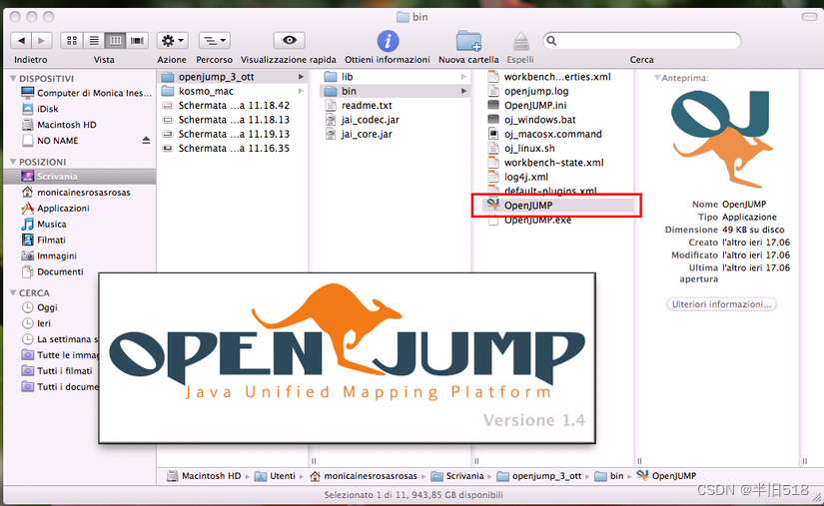Go back with the Indietro arrow
This screenshot has width=824, height=506.
pyautogui.click(x=21, y=40)
